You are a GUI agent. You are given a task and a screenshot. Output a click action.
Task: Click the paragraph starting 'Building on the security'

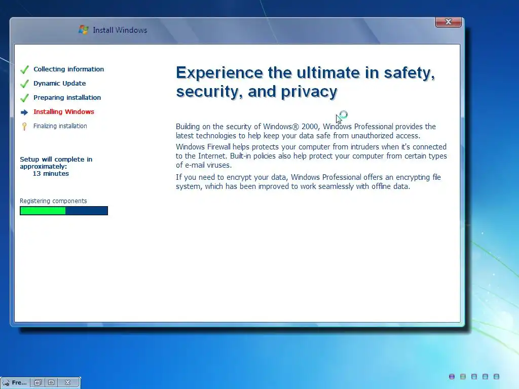coord(306,131)
